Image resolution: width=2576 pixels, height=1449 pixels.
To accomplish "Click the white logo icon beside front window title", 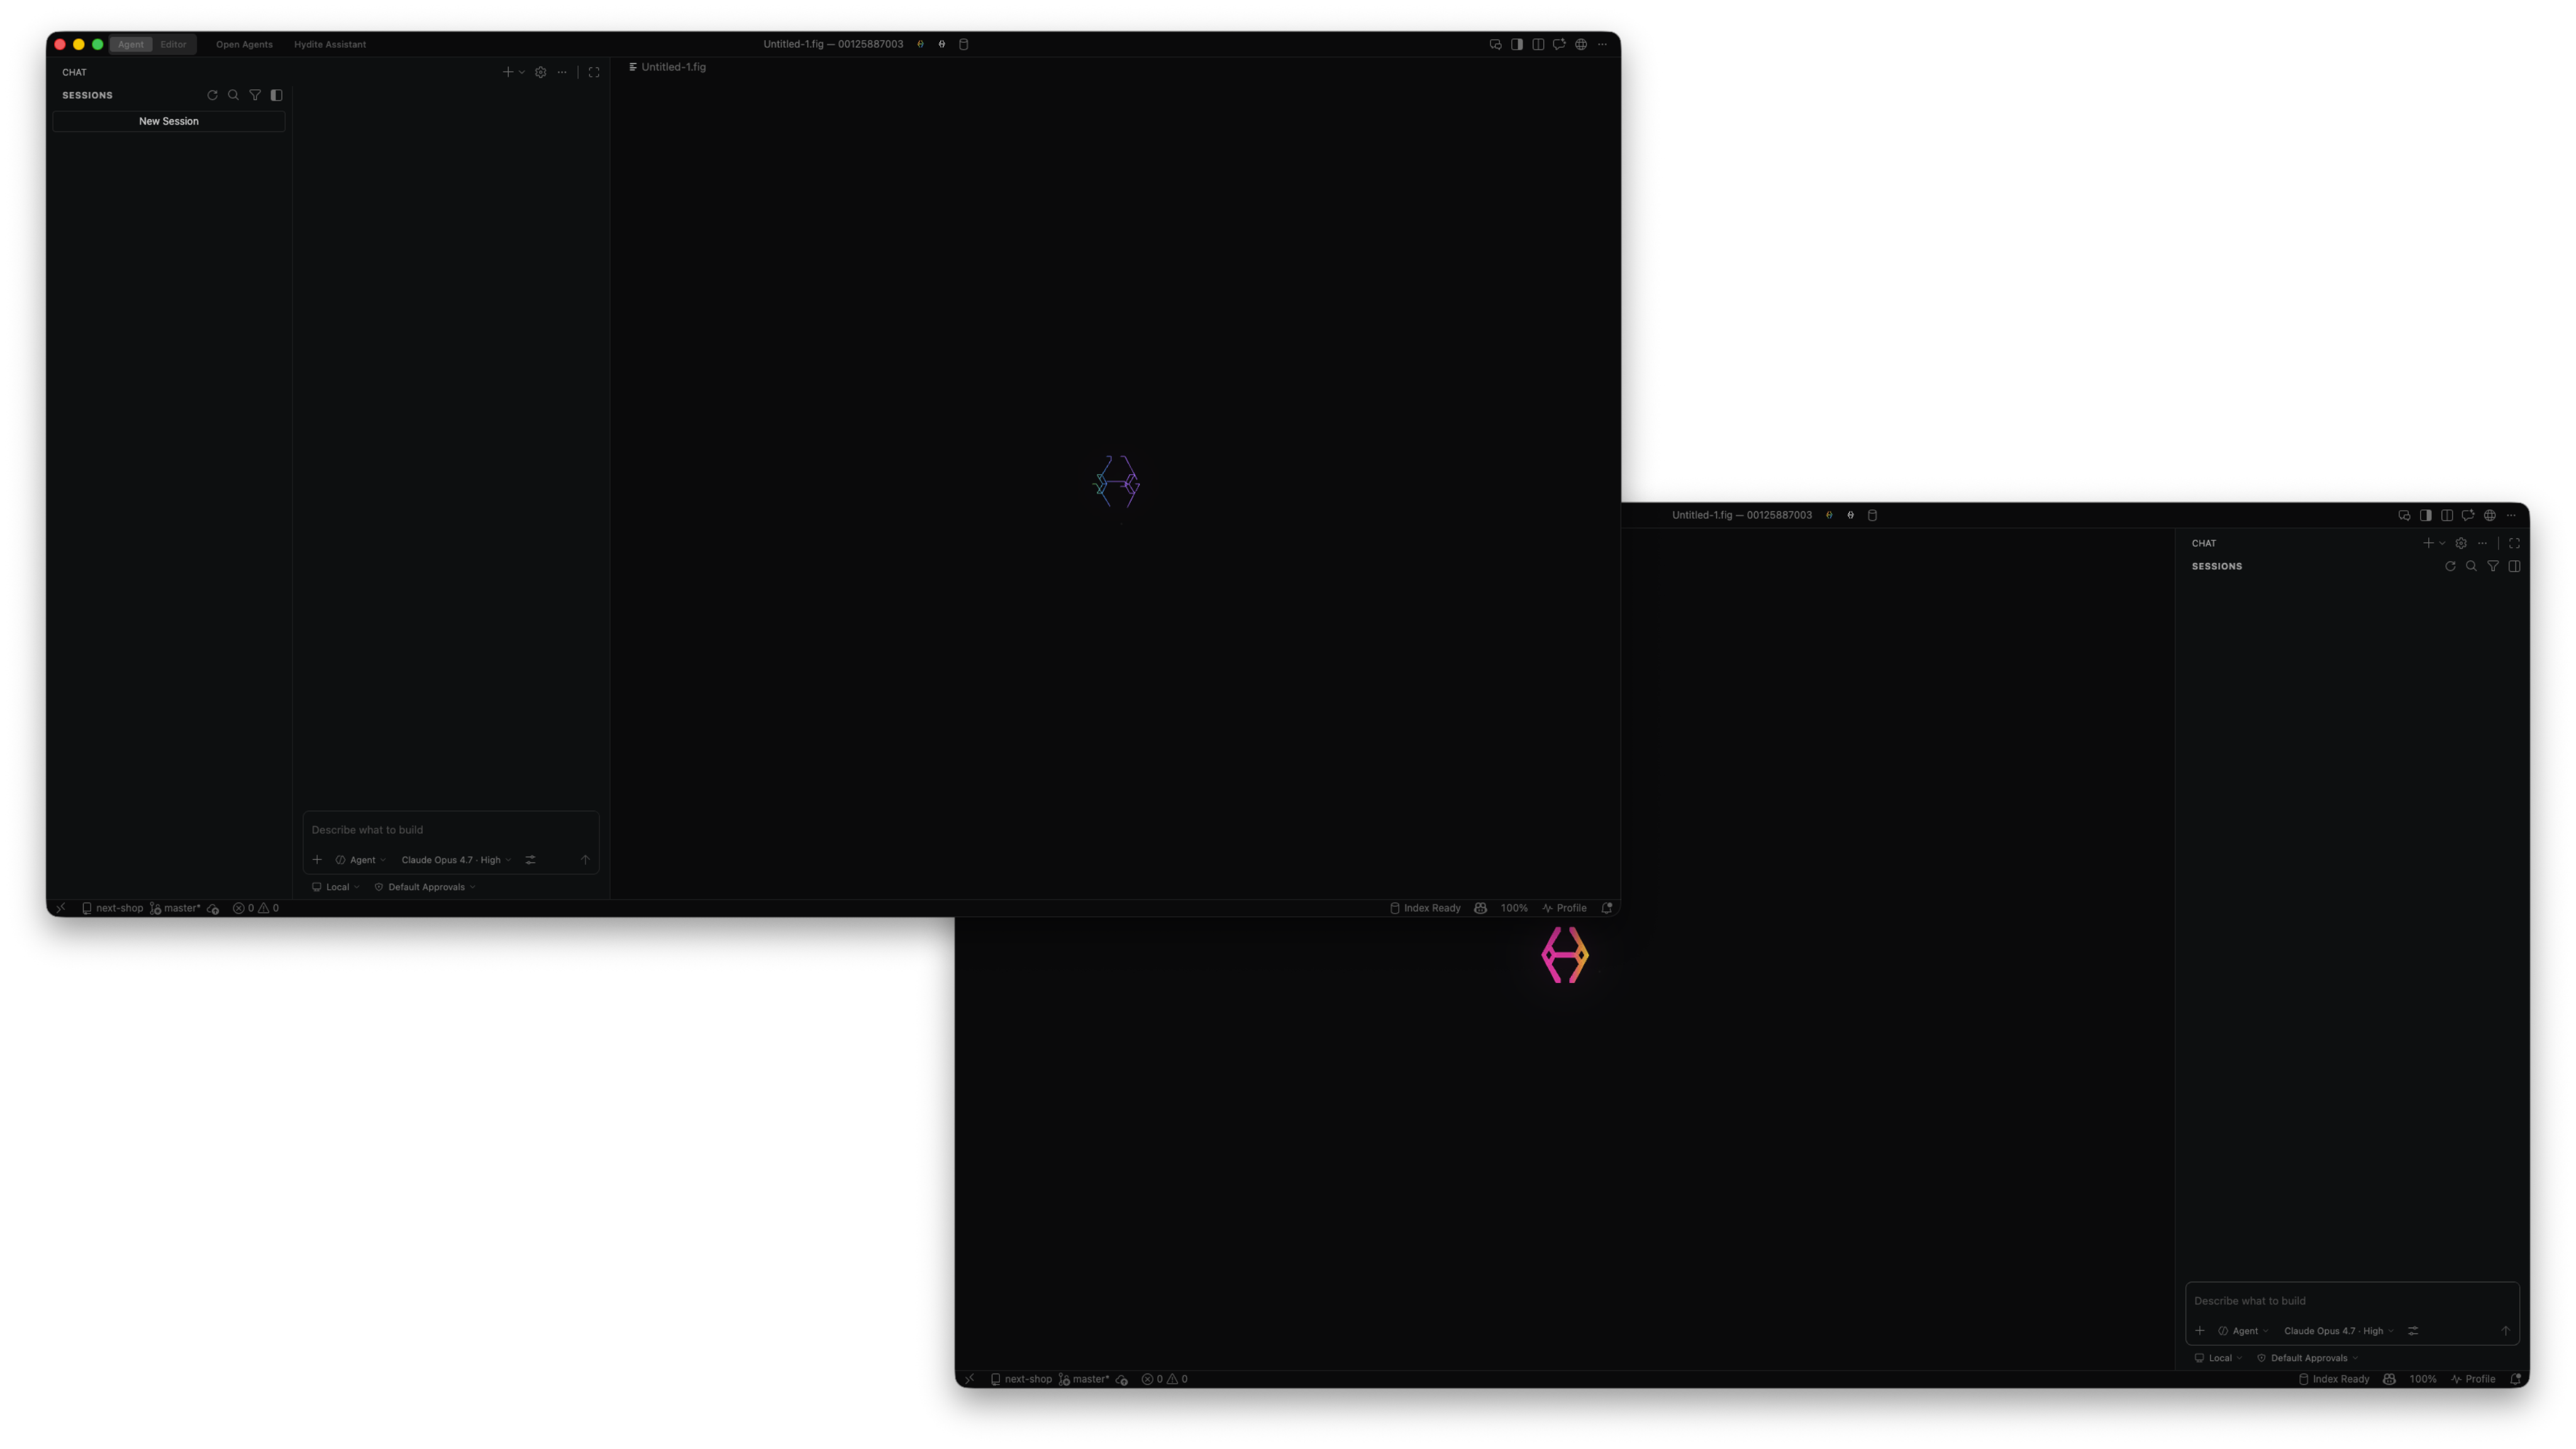I will pos(942,44).
